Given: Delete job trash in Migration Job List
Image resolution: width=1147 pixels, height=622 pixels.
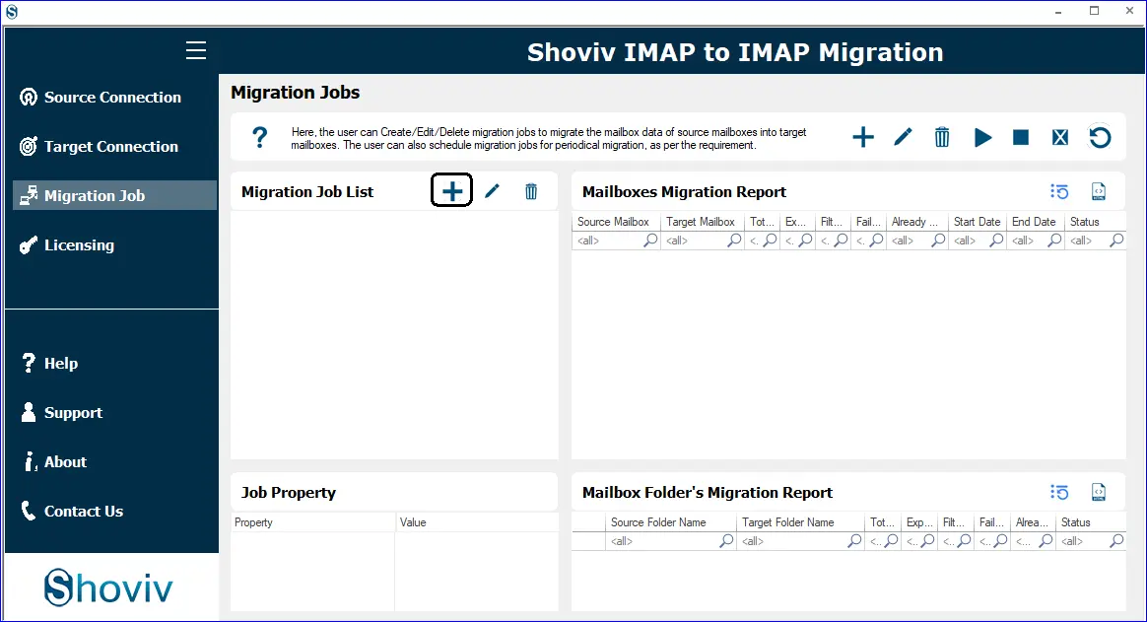Looking at the screenshot, I should pyautogui.click(x=531, y=191).
